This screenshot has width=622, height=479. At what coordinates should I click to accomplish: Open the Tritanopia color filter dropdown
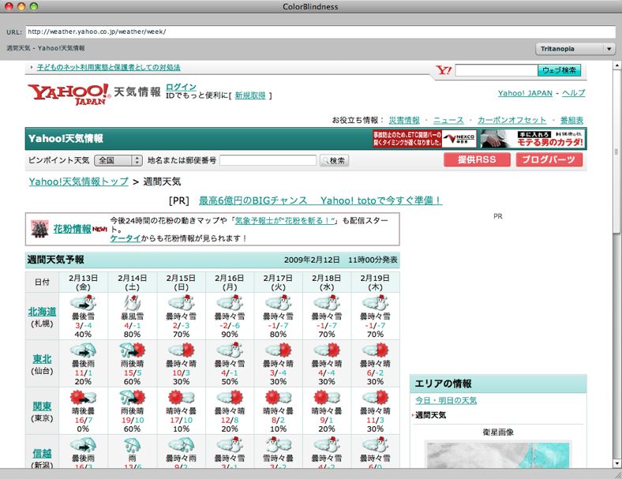coord(575,49)
